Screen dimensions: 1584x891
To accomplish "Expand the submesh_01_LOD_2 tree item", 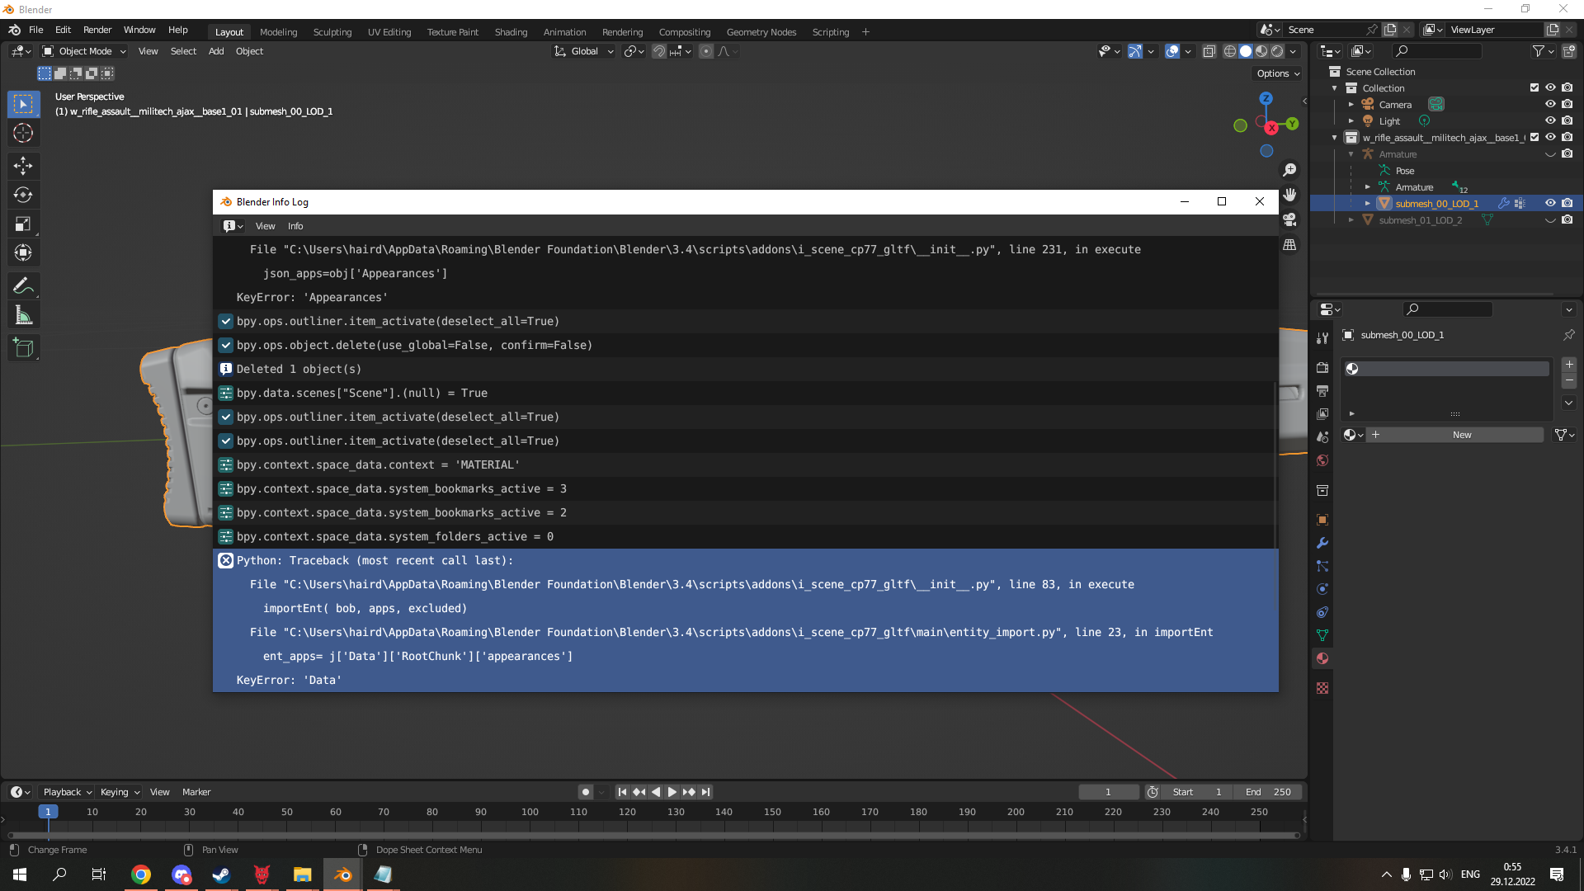I will pyautogui.click(x=1351, y=220).
